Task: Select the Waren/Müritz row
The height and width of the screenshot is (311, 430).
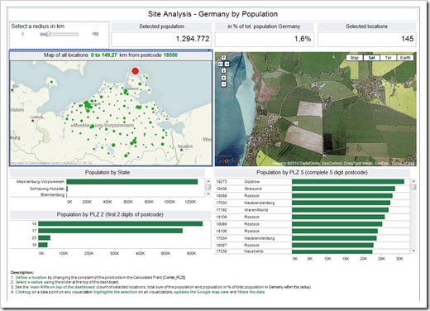Action: 312,210
